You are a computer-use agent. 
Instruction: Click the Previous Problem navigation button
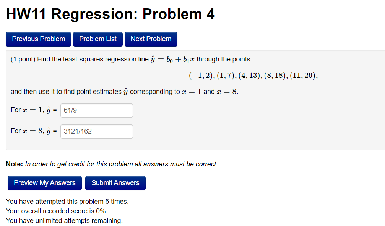38,39
